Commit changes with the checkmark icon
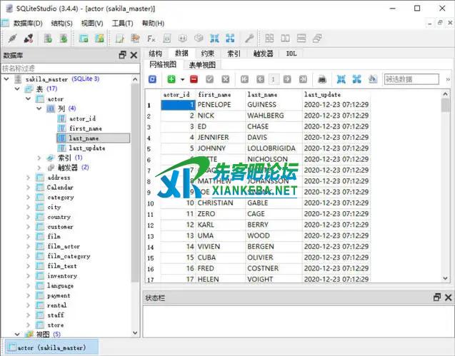The image size is (455, 356). 210,79
